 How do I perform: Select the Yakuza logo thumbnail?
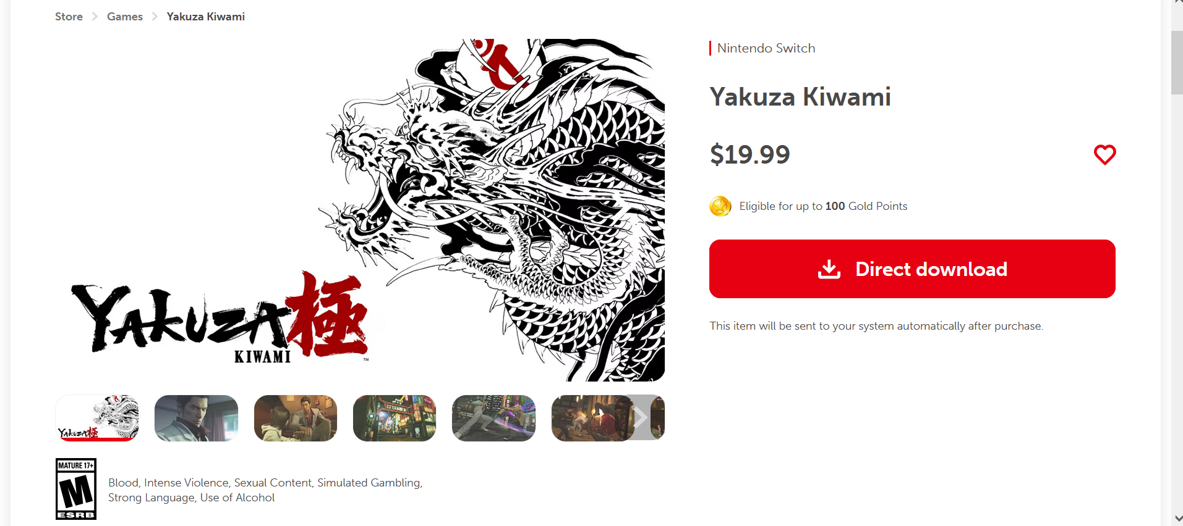[97, 418]
